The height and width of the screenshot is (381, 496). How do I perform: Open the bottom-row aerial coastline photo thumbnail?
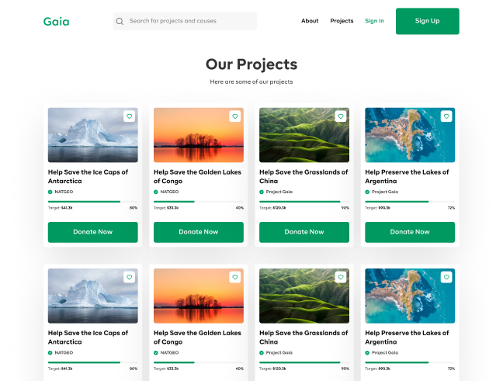click(410, 296)
